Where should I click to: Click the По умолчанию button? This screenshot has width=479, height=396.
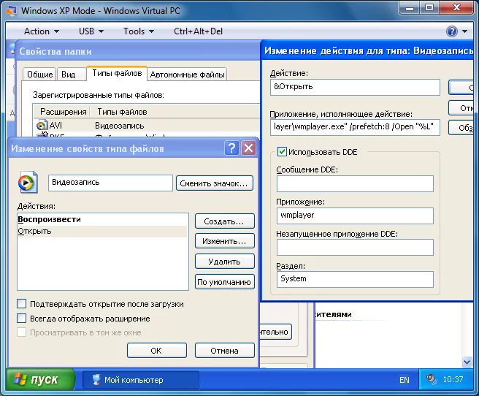pos(225,282)
